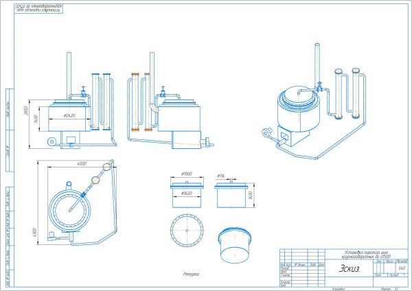Select the 1600 retort height dimension
Viewport: 412px width, 291px height.
coord(252,195)
